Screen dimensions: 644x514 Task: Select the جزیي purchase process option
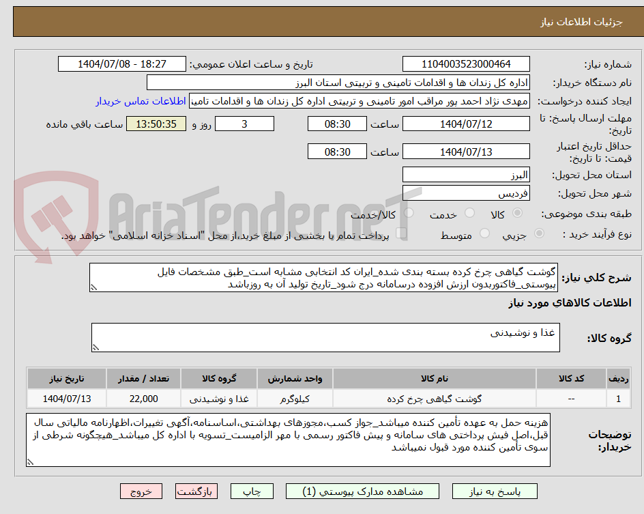(538, 231)
